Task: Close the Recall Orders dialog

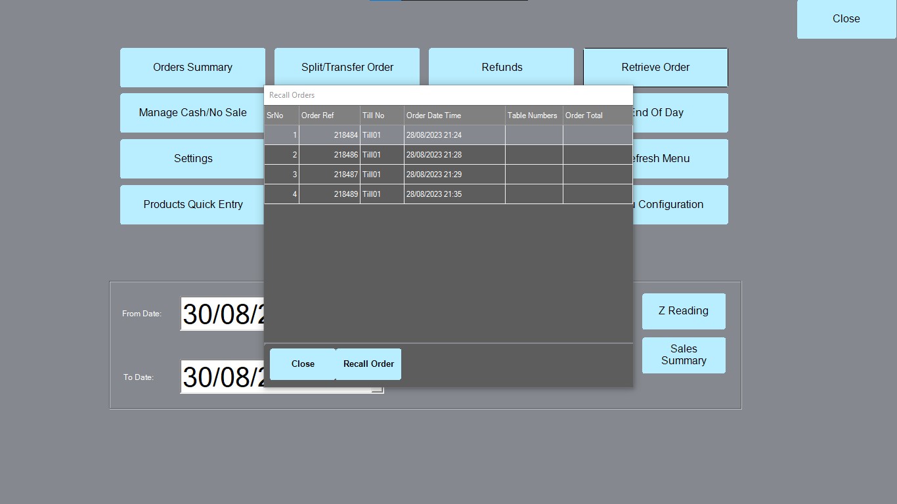Action: (x=303, y=364)
